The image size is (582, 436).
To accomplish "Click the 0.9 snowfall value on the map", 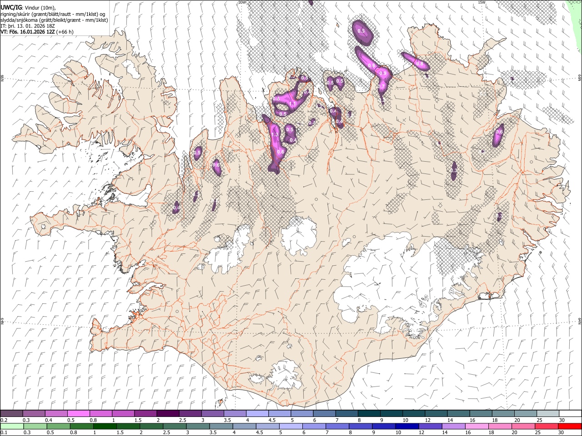I will (383, 74).
